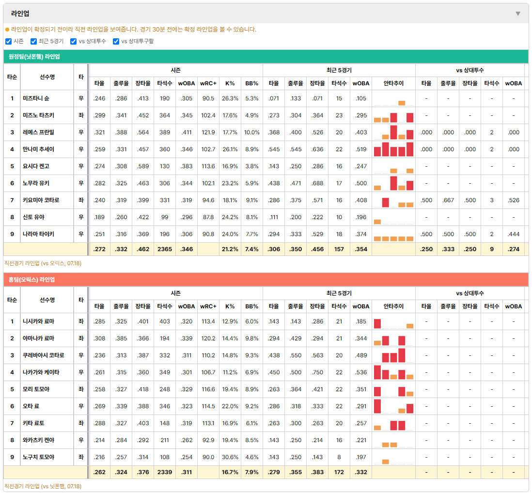This screenshot has width=532, height=495.
Task: Select the 홈팀(오릭스) 라인업 red header
Action: pos(266,280)
